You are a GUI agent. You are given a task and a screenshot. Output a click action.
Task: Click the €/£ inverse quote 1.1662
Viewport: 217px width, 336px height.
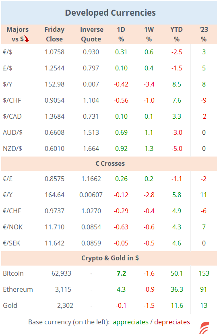(x=91, y=179)
